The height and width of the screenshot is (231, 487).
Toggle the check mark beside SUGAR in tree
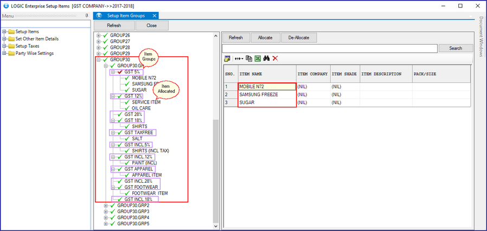127,89
